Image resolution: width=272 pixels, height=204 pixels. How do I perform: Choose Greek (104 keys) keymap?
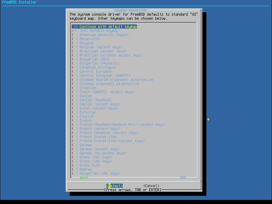tap(92, 161)
